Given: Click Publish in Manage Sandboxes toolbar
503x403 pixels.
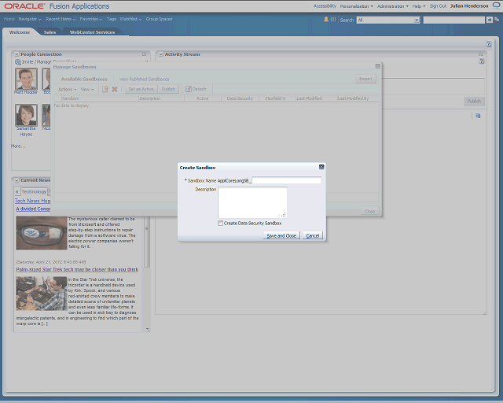Looking at the screenshot, I should tap(168, 89).
